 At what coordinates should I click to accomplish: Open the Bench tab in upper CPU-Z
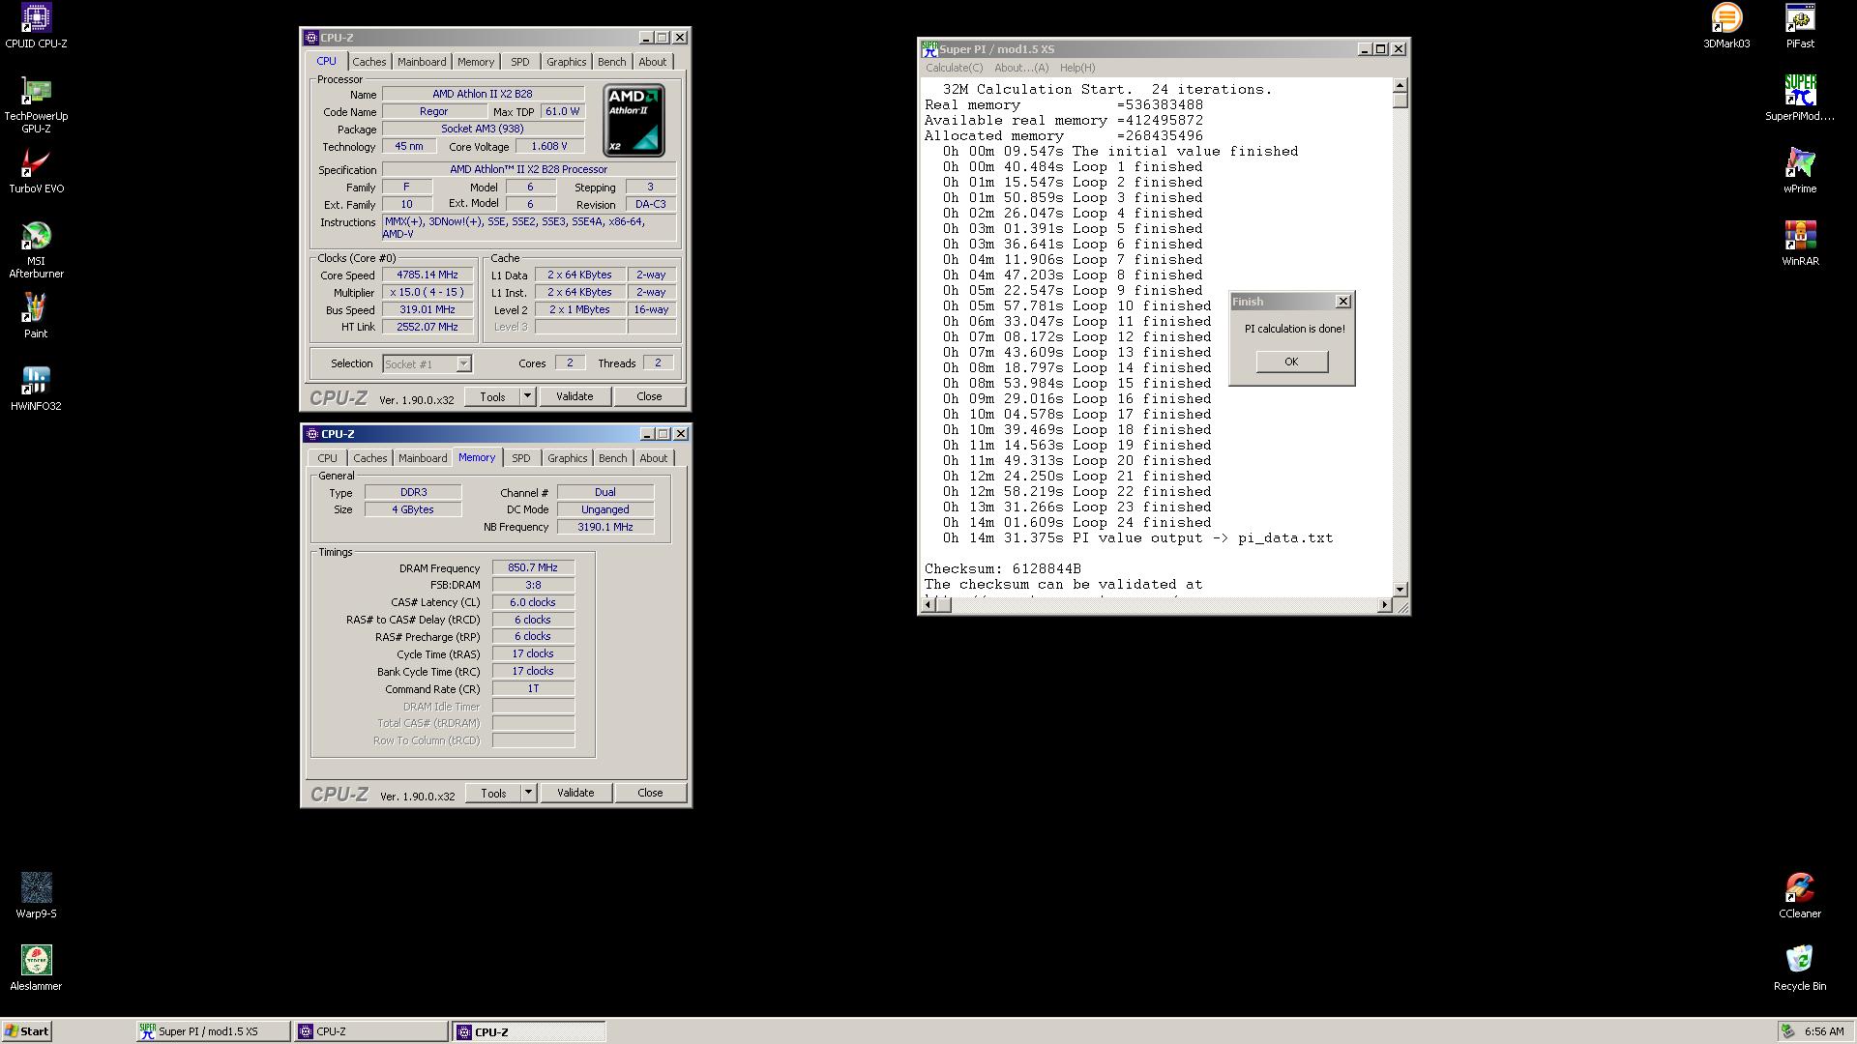(x=611, y=62)
